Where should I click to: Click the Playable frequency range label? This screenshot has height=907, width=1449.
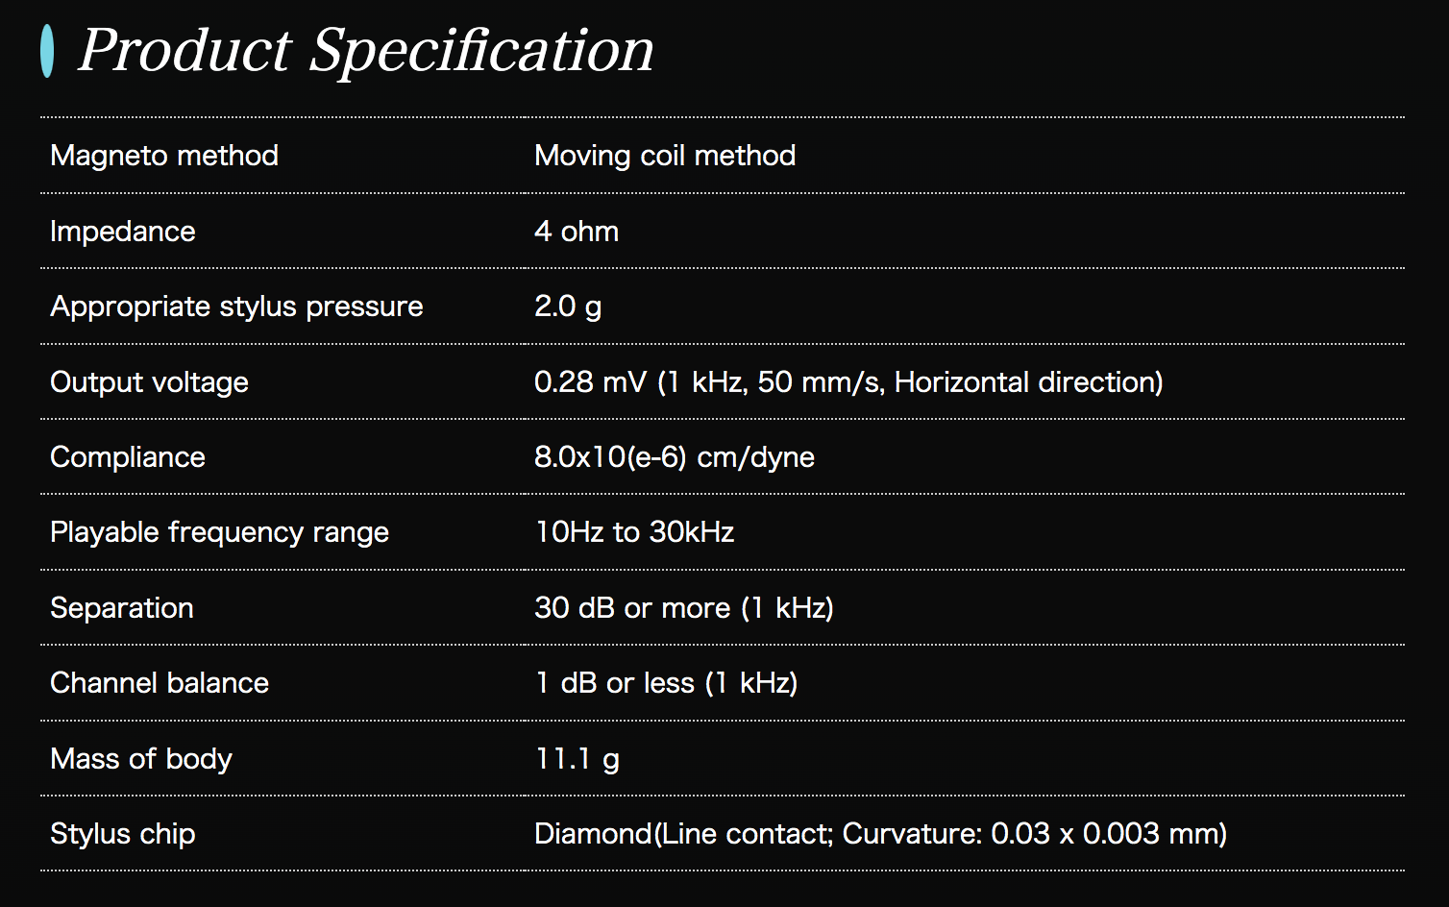[x=219, y=532]
